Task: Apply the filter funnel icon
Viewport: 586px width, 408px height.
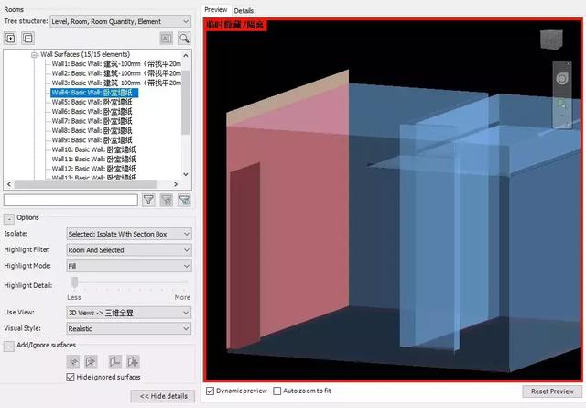Action: [x=148, y=200]
